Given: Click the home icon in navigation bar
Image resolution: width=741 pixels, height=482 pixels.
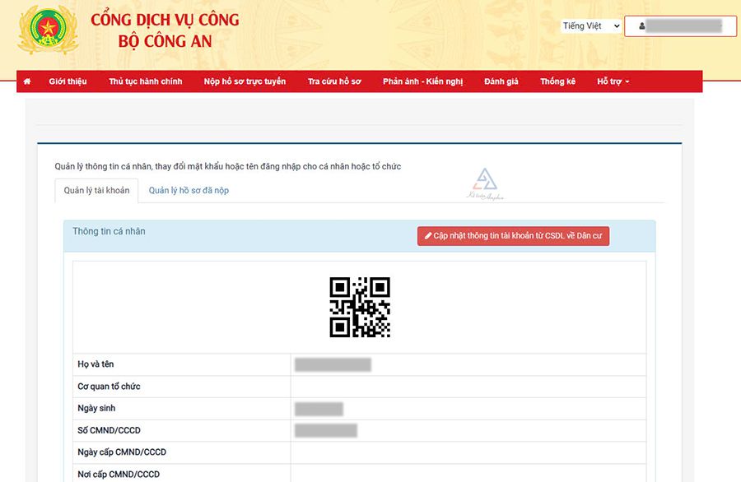Looking at the screenshot, I should pyautogui.click(x=27, y=81).
